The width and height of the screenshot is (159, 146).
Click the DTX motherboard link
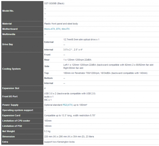pyautogui.click(x=58, y=29)
